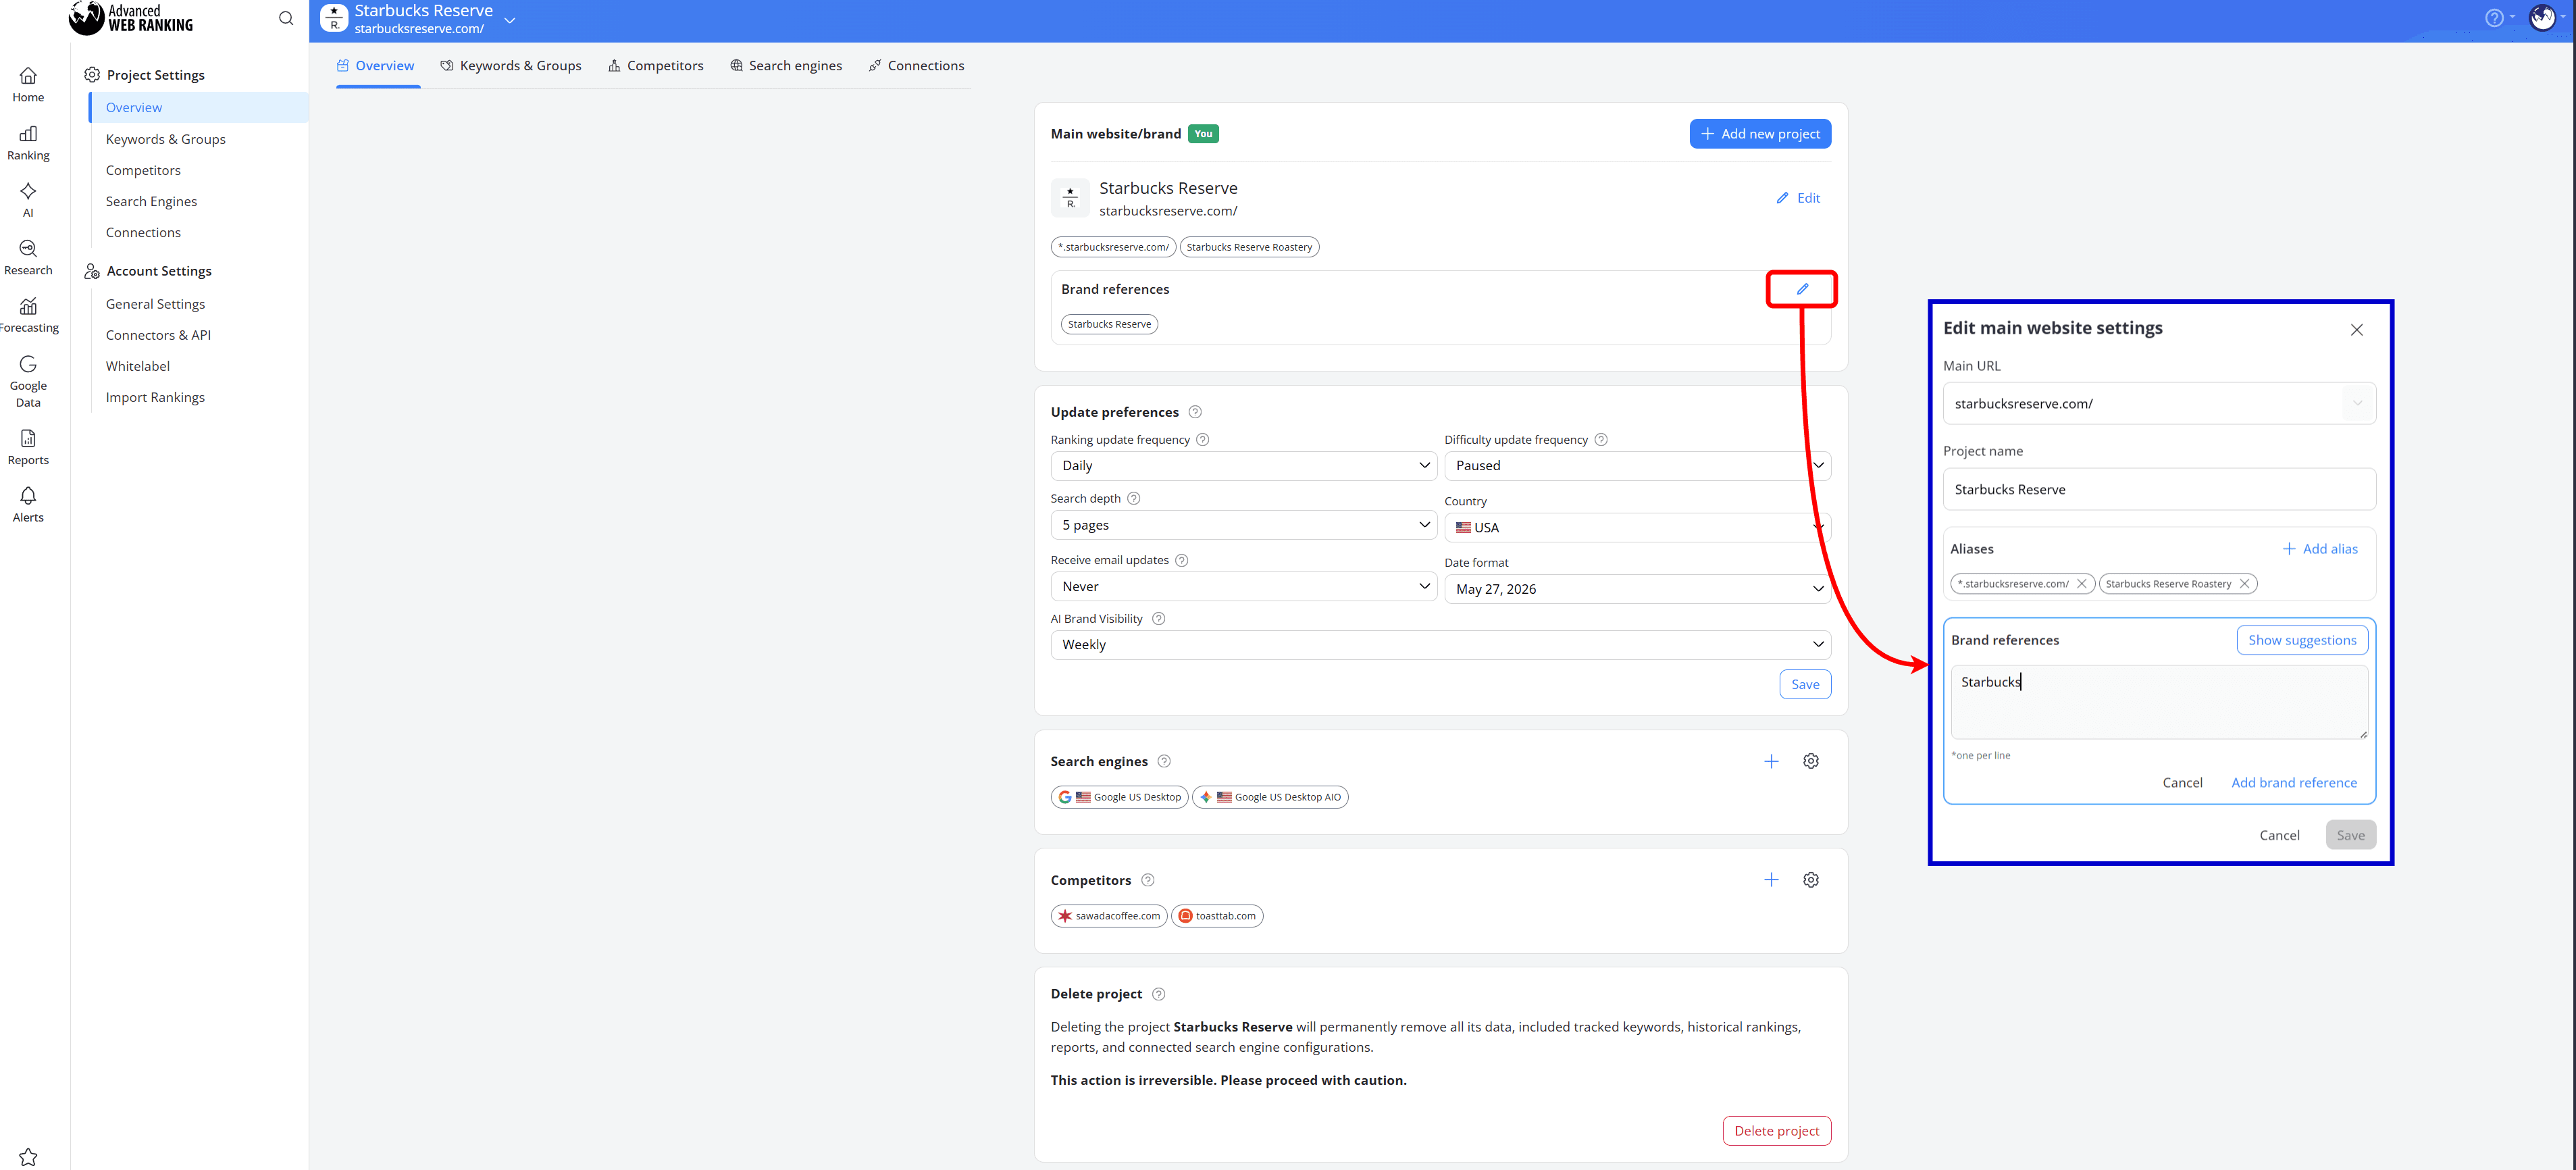Remove the *.starbucksreserve.com/ alias in dialog
This screenshot has height=1170, width=2576.
(x=2082, y=584)
